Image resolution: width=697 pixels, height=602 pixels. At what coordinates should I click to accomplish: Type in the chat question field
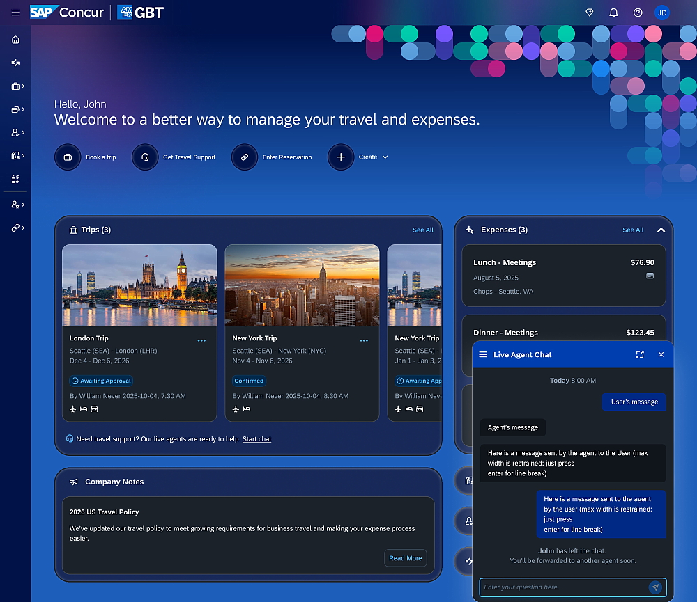[561, 587]
